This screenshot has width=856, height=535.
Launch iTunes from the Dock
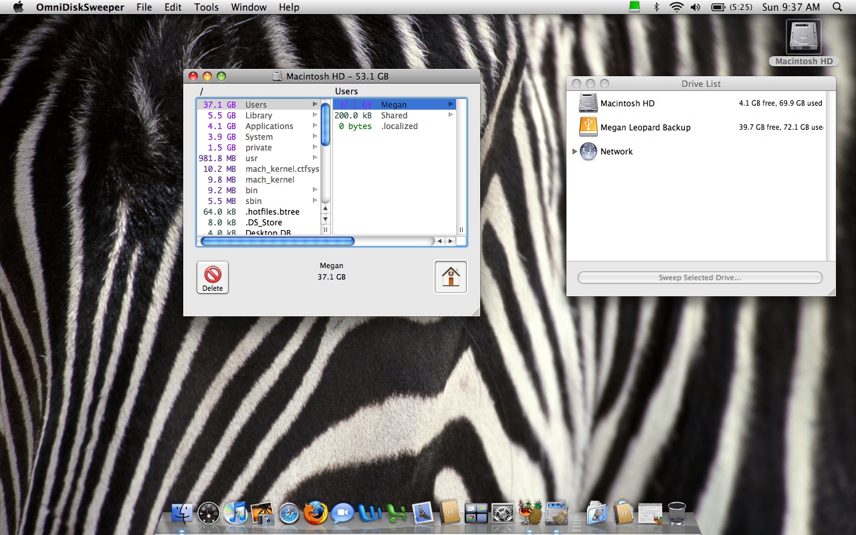click(235, 513)
